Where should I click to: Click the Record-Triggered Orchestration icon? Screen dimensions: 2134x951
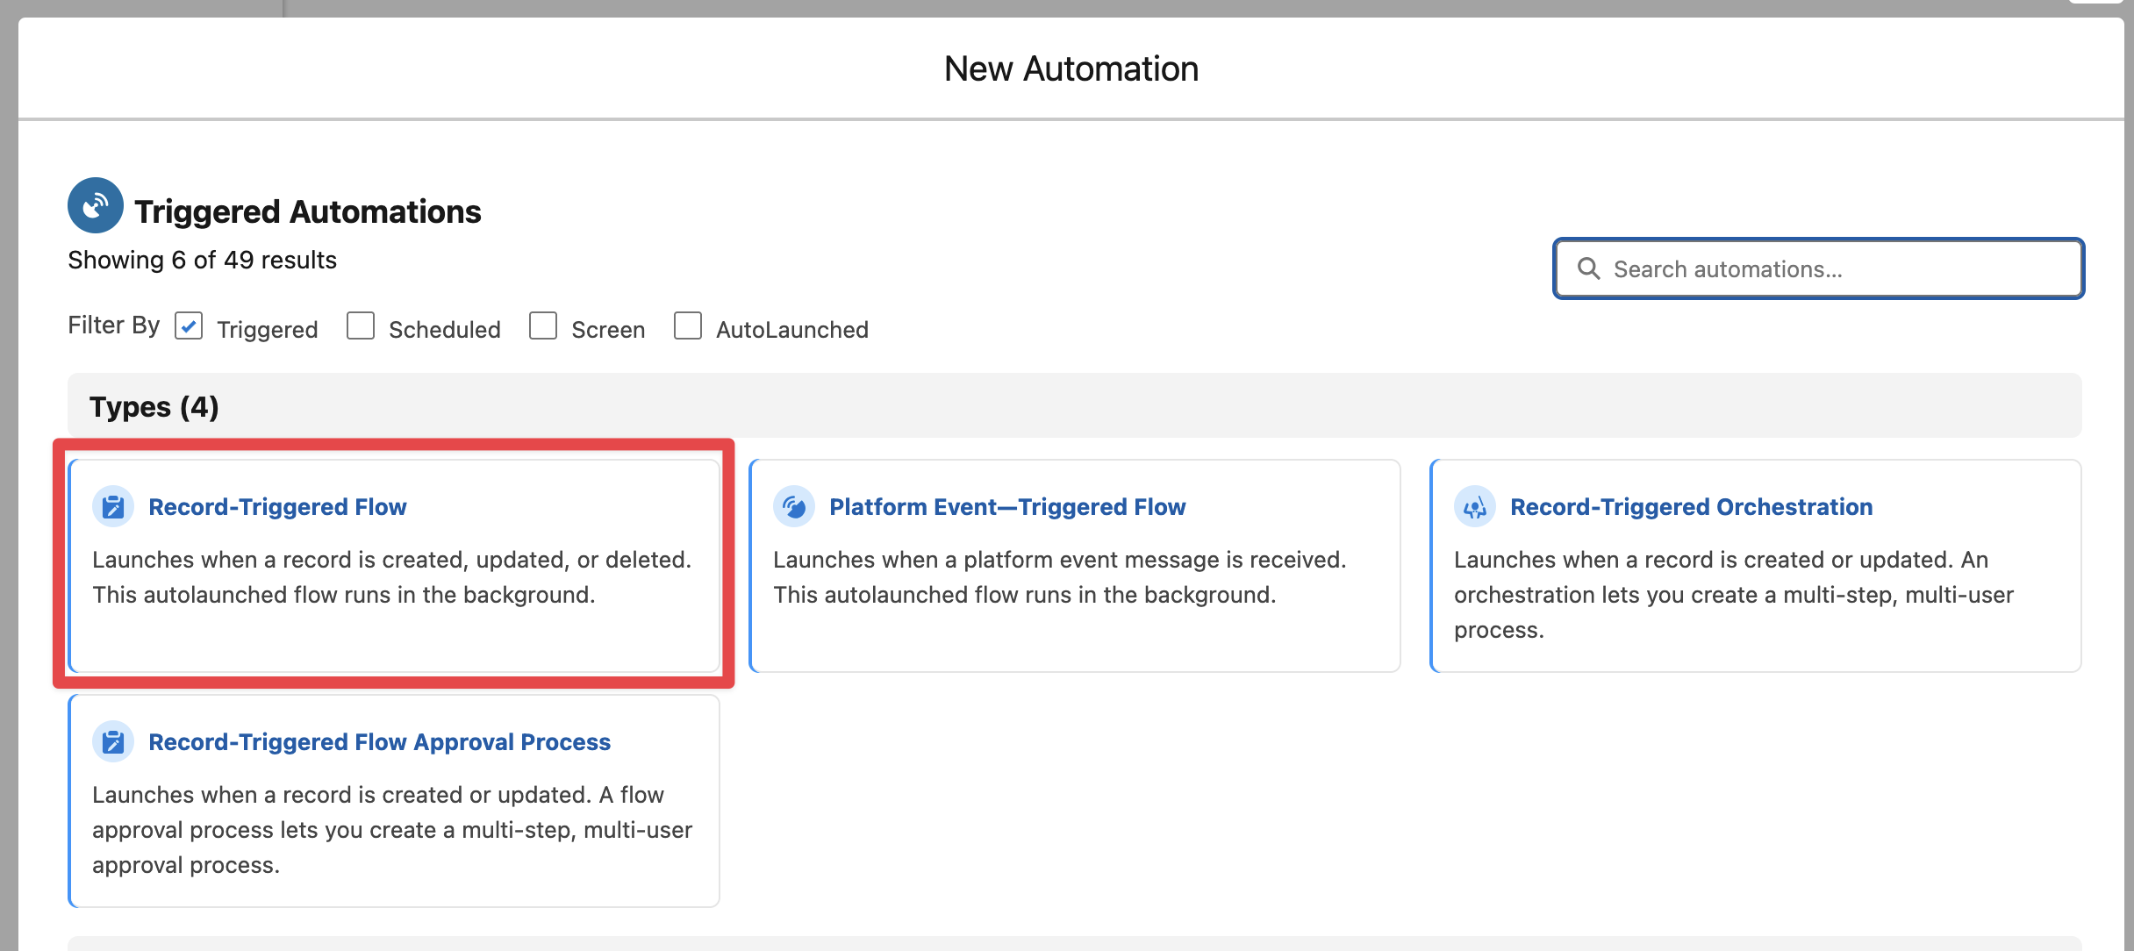click(x=1475, y=507)
